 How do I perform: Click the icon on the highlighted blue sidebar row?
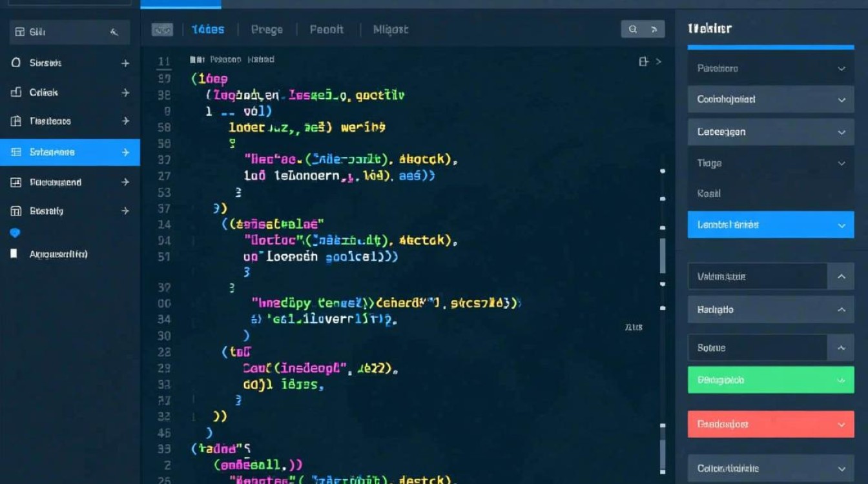pyautogui.click(x=17, y=152)
